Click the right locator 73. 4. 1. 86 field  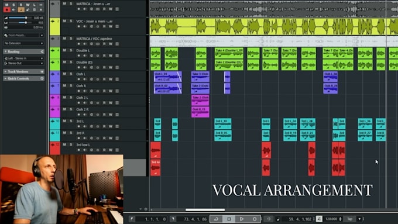point(192,219)
